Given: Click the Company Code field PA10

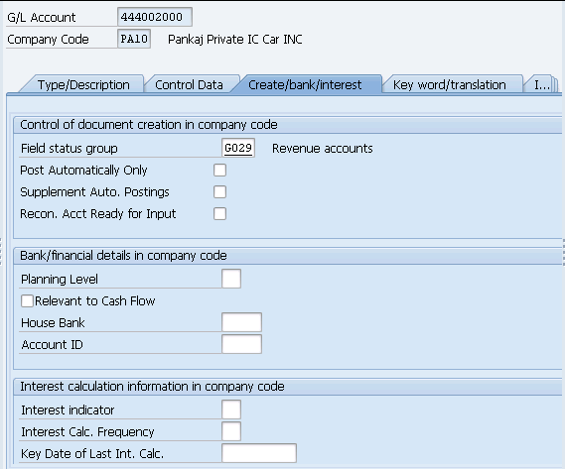Looking at the screenshot, I should click(134, 39).
